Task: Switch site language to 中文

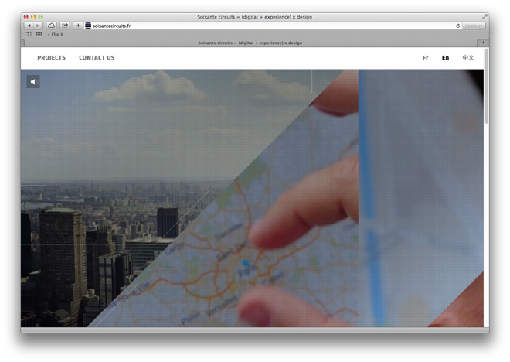Action: coord(468,57)
